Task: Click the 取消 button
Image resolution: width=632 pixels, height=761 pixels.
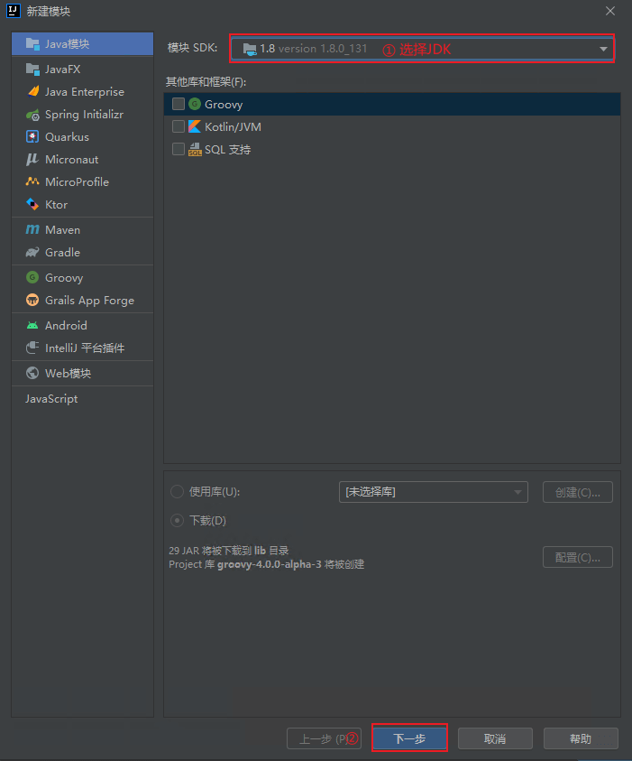Action: click(495, 738)
